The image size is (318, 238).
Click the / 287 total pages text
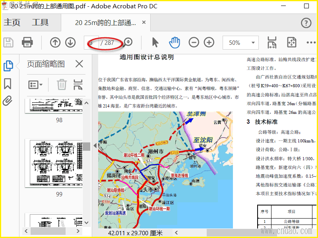coord(107,43)
